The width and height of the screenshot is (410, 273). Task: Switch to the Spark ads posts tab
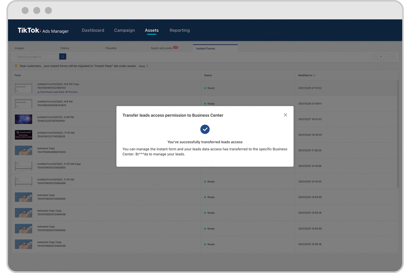click(x=161, y=48)
